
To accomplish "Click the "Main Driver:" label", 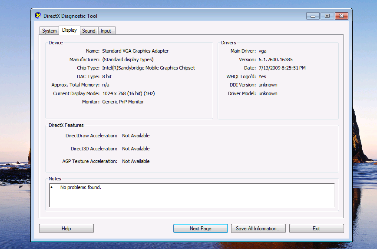I will click(x=243, y=51).
